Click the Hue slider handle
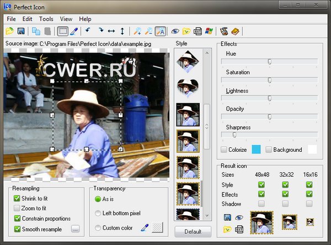This screenshot has height=245, width=331. [269, 62]
